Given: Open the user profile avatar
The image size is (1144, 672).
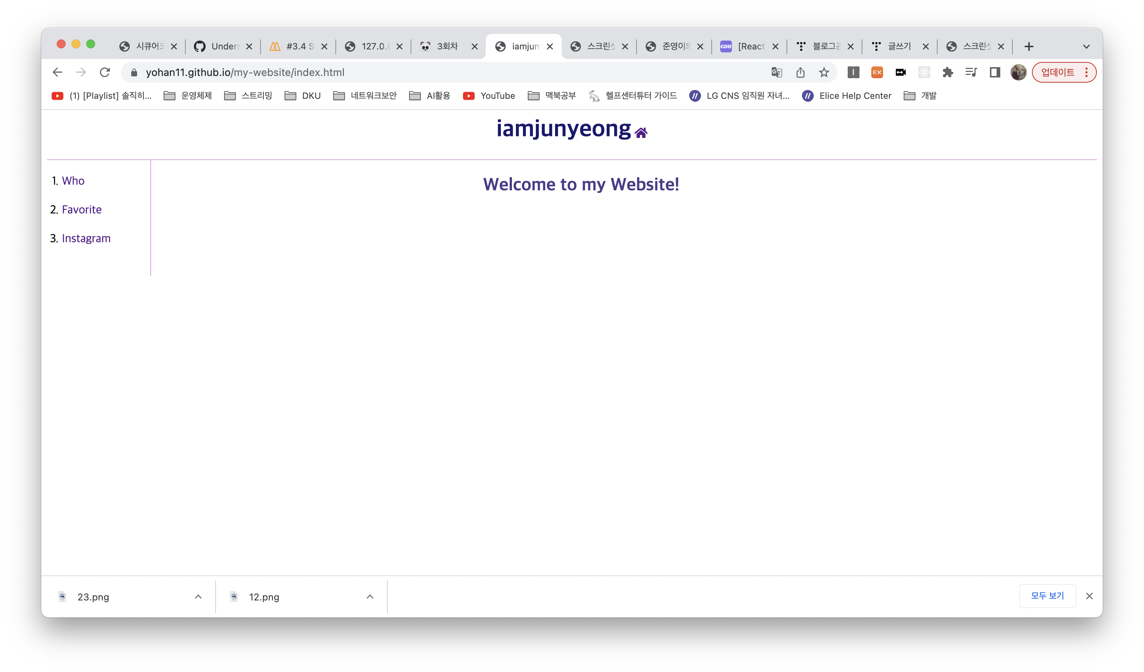Looking at the screenshot, I should click(1018, 72).
